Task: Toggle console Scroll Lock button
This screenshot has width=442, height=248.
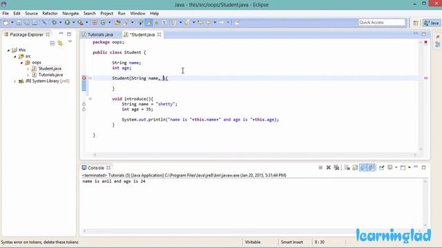Action: tap(355, 167)
